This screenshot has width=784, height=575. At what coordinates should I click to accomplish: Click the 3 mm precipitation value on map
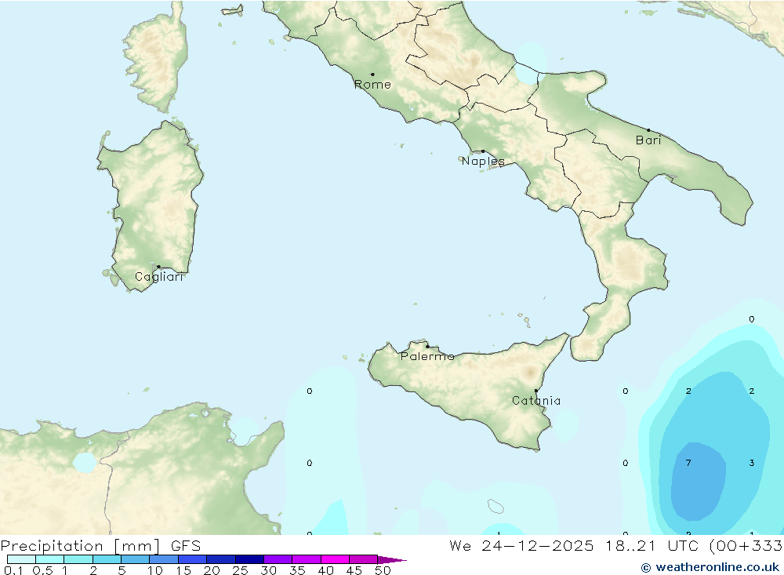pyautogui.click(x=752, y=463)
